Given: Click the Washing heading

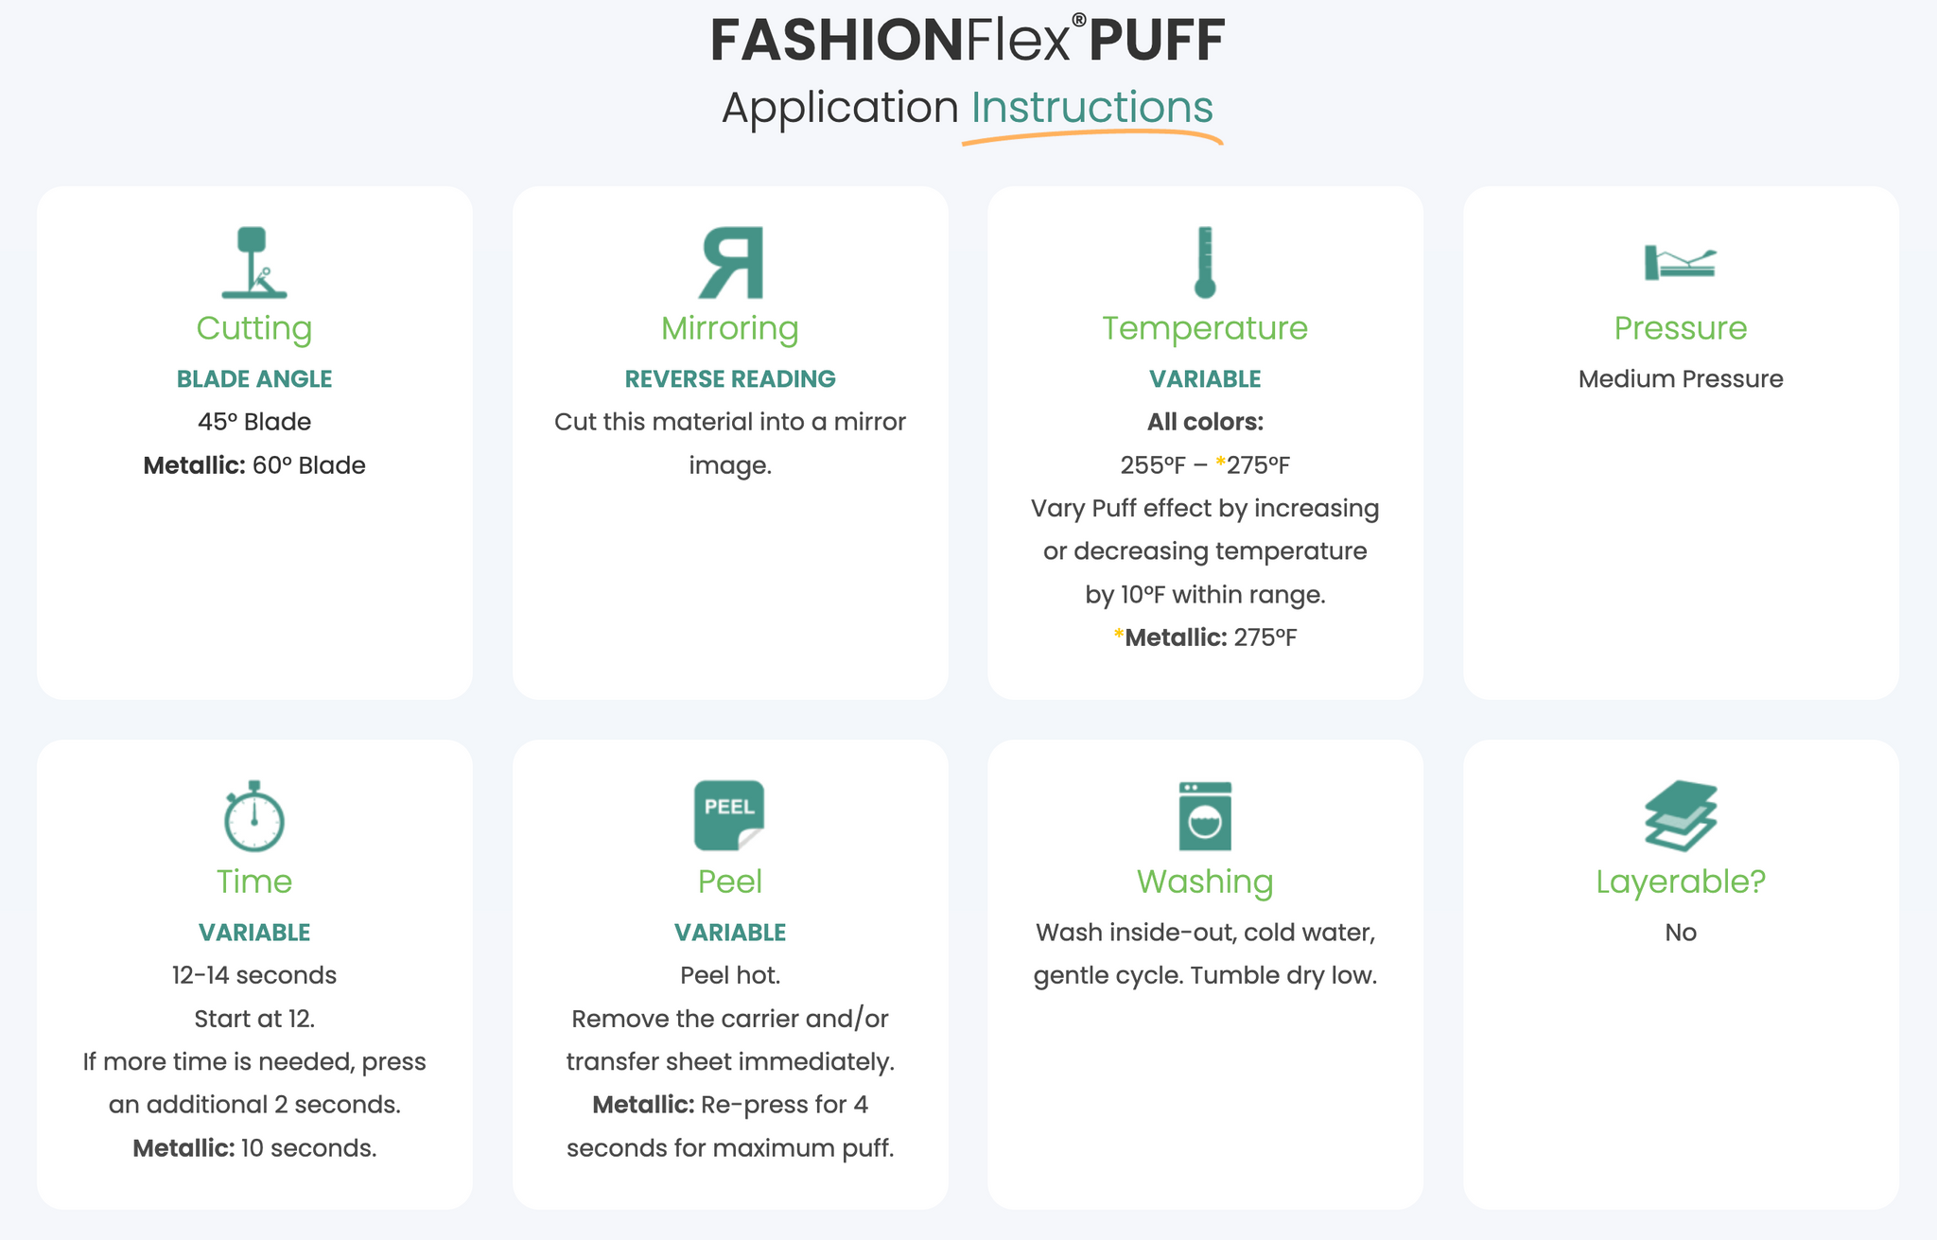Looking at the screenshot, I should pos(1205,882).
